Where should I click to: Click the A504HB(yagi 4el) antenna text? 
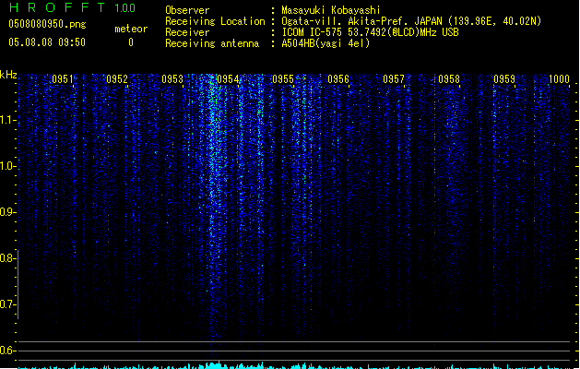point(326,43)
